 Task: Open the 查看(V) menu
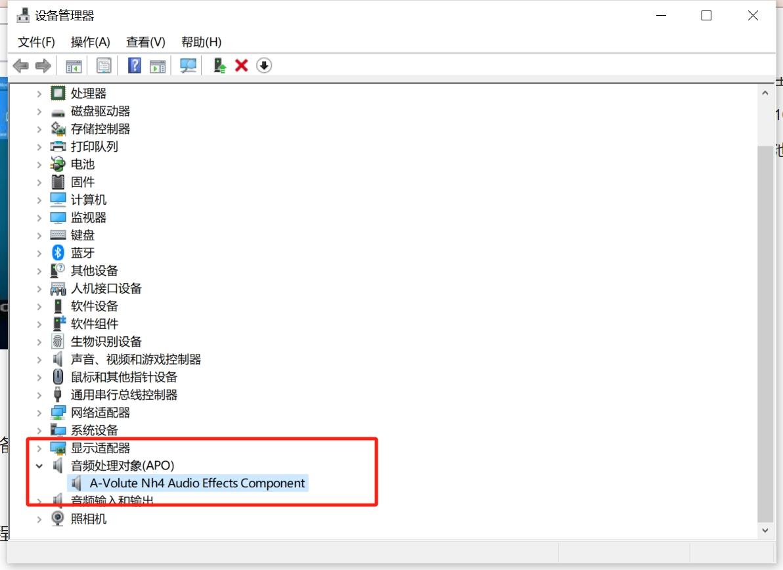point(145,42)
